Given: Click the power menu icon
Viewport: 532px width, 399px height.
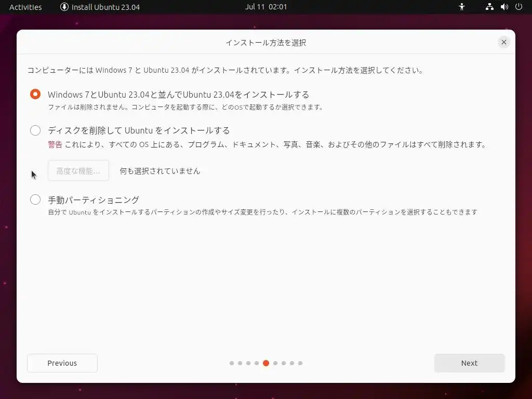Looking at the screenshot, I should pyautogui.click(x=519, y=7).
